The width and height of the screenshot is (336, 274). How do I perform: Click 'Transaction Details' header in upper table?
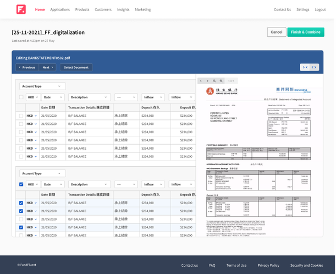(x=89, y=107)
